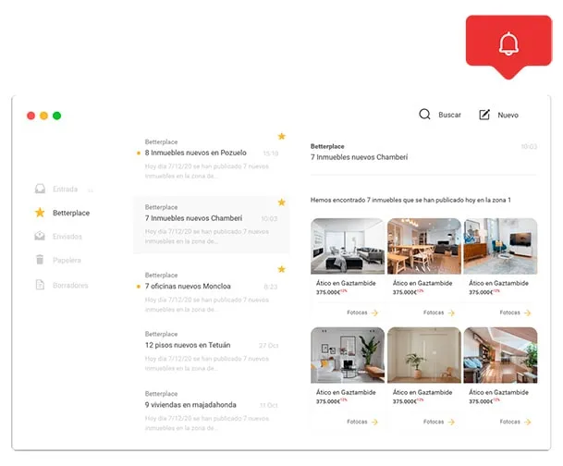Toggle star on the Moncloa oficinas email
Viewport: 563px width, 466px height.
click(x=281, y=269)
